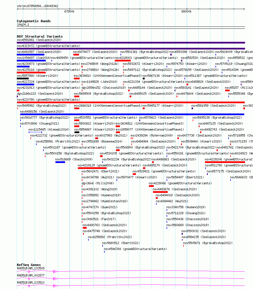Viewport: 253px width, 289px height.
Task: Select the nsv4747270 (Quan2021) label
Action: pos(99,207)
